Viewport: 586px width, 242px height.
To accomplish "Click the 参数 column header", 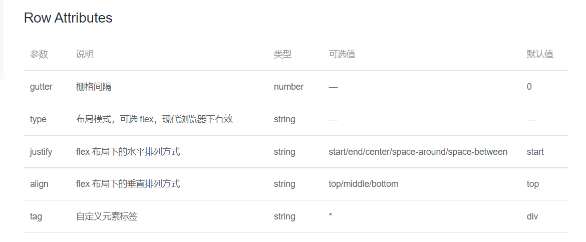I will pyautogui.click(x=39, y=54).
